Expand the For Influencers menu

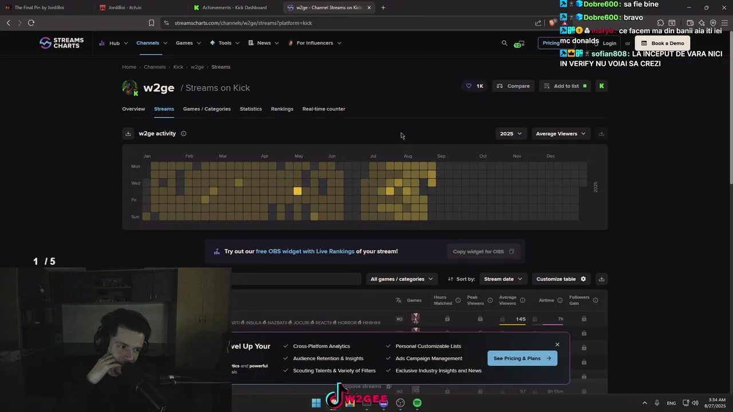click(x=314, y=43)
